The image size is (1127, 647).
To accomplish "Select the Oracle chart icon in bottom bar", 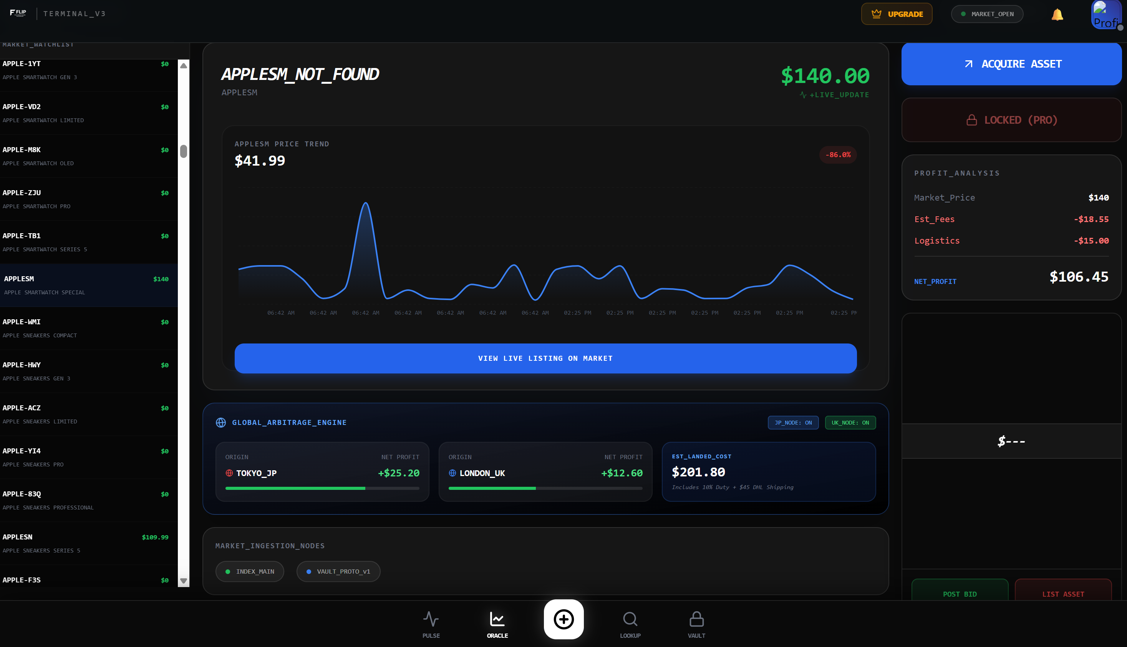I will (497, 622).
